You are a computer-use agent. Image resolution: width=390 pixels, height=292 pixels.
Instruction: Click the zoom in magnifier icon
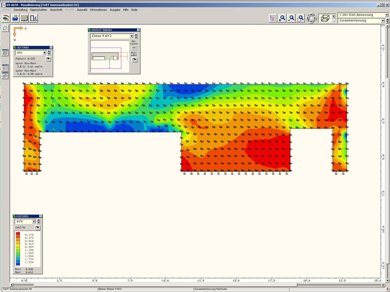coord(282,18)
